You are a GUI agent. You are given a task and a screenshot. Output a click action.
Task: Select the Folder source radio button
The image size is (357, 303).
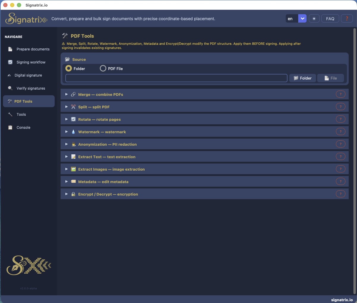pos(68,68)
